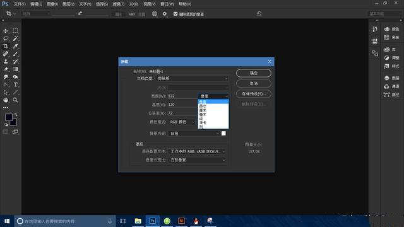The height and width of the screenshot is (227, 404).
Task: Click the 确定 (OK) button
Action: (254, 73)
